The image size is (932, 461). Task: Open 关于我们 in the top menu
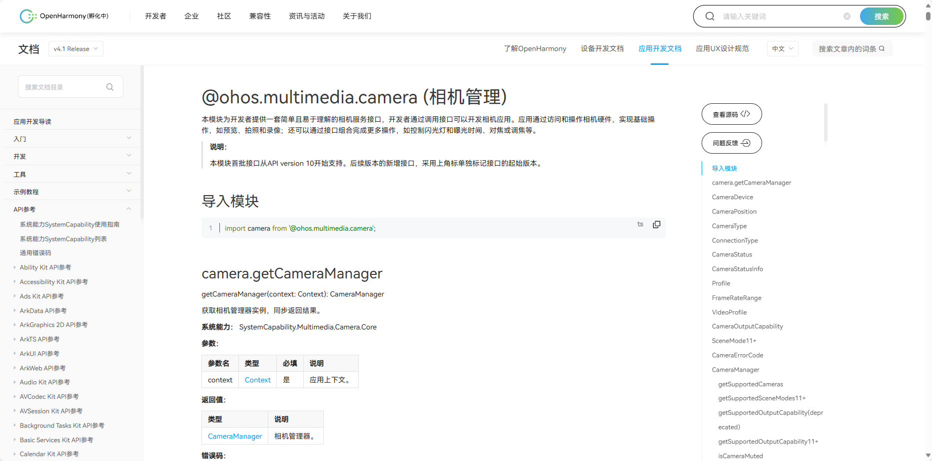point(357,16)
